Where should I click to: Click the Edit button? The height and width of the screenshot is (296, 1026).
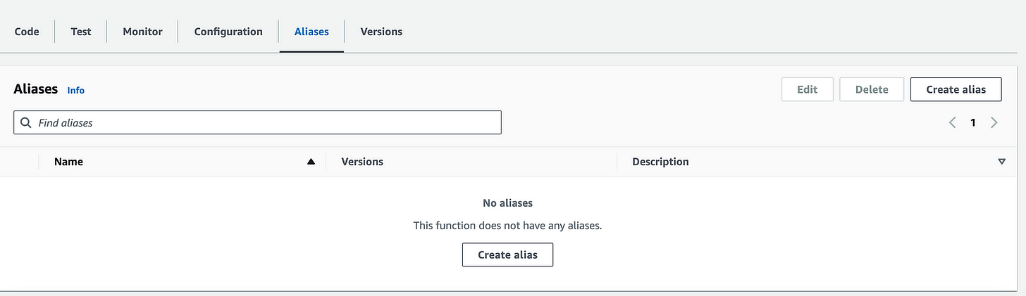(807, 89)
